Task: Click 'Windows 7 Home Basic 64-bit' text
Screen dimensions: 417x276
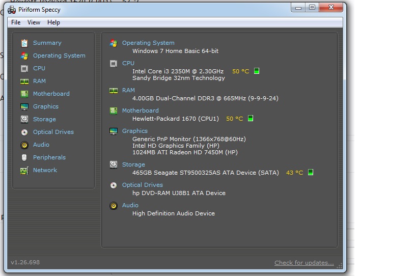Action: pyautogui.click(x=176, y=51)
